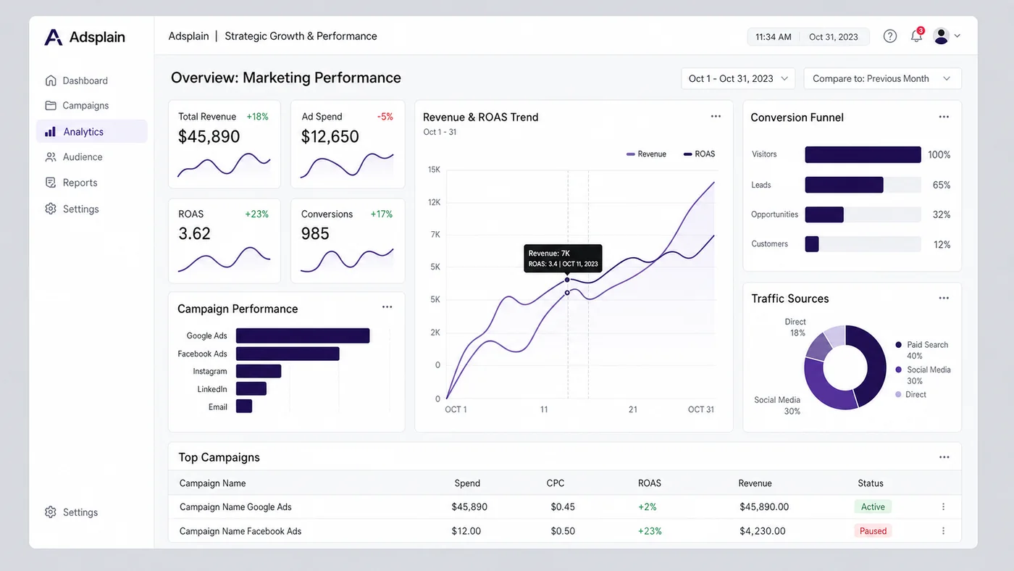The width and height of the screenshot is (1014, 571).
Task: Click the user profile avatar
Action: click(942, 36)
